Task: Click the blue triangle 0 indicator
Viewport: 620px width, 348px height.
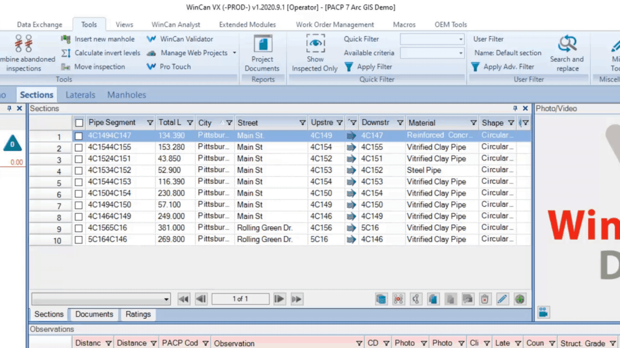Action: (13, 144)
